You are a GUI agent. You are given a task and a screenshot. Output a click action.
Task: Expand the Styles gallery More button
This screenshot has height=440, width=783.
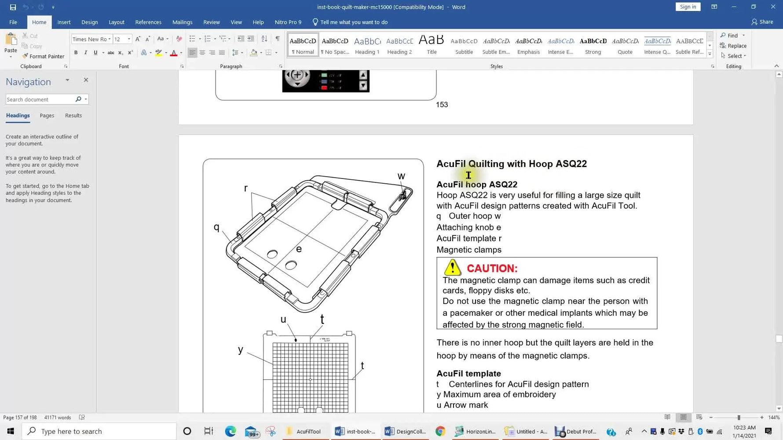tap(710, 54)
